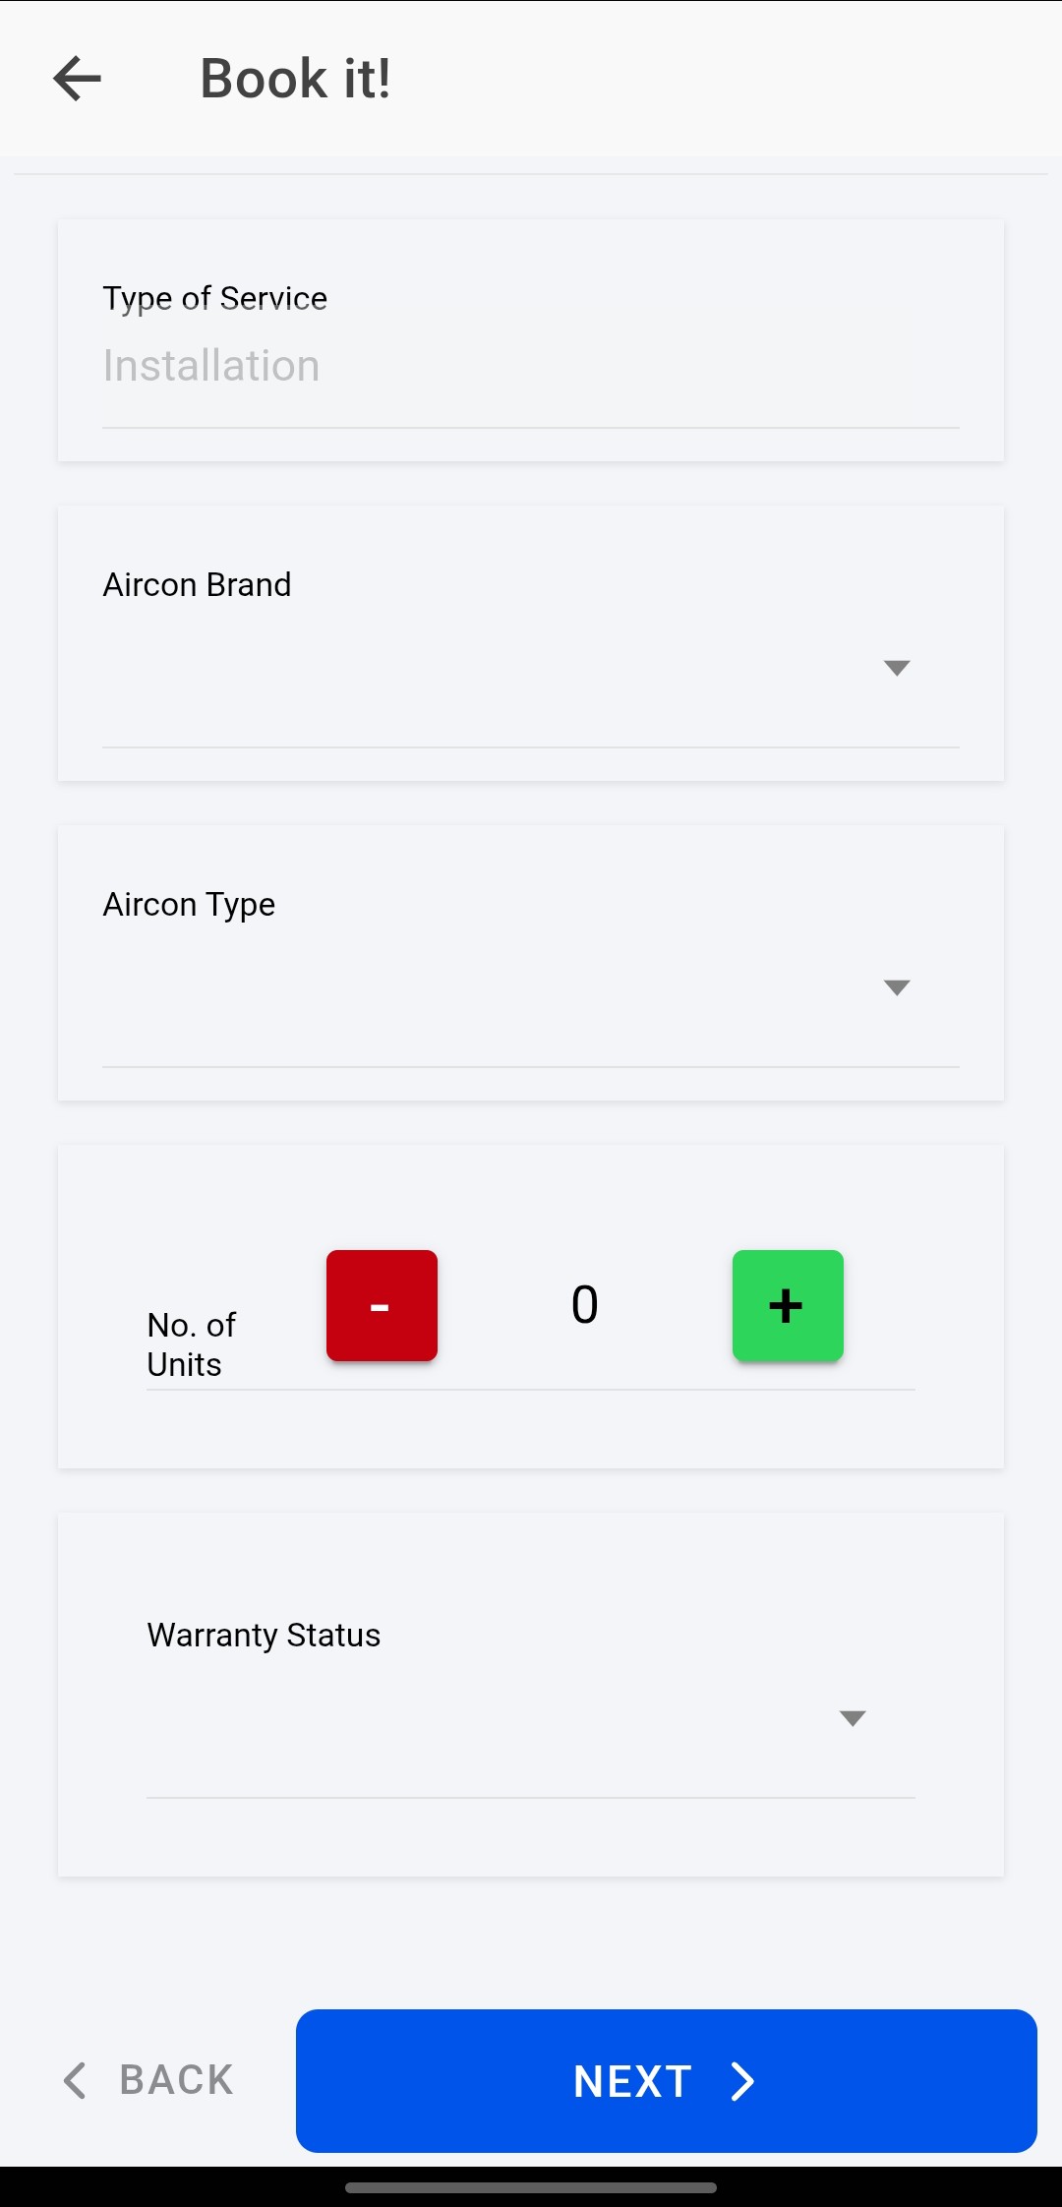Open the Aircon Brand dropdown arrow
Image resolution: width=1062 pixels, height=2207 pixels.
click(x=897, y=668)
